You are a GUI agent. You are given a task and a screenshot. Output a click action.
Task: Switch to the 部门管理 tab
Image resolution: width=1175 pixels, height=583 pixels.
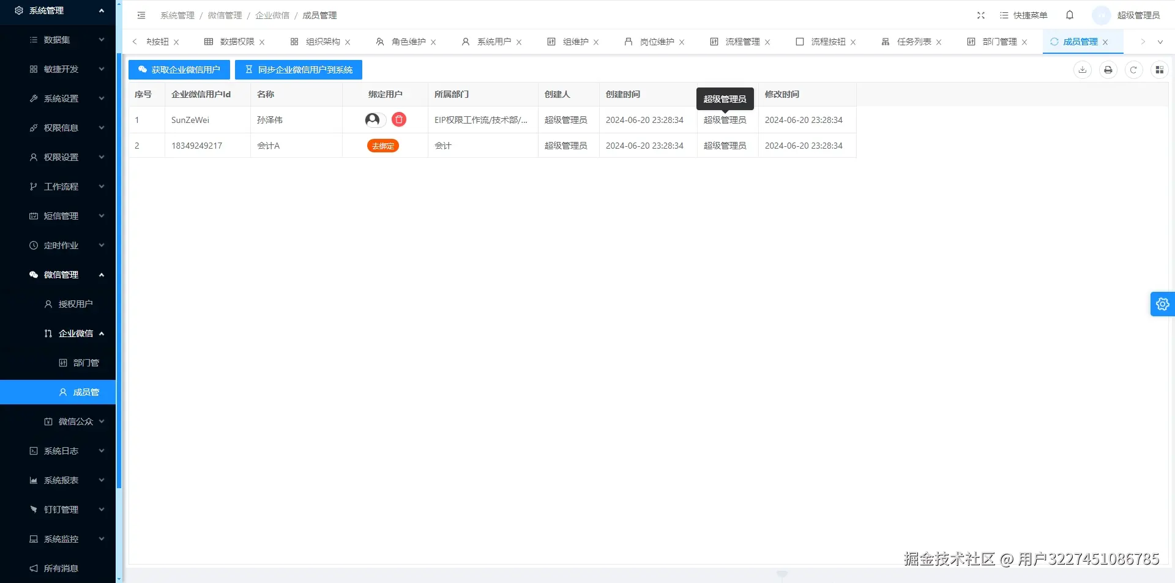click(x=1001, y=42)
